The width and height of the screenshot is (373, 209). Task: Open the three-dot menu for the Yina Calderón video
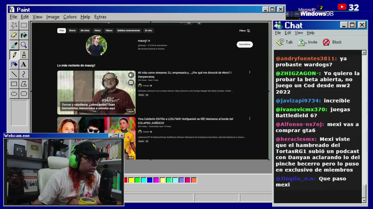click(x=249, y=118)
